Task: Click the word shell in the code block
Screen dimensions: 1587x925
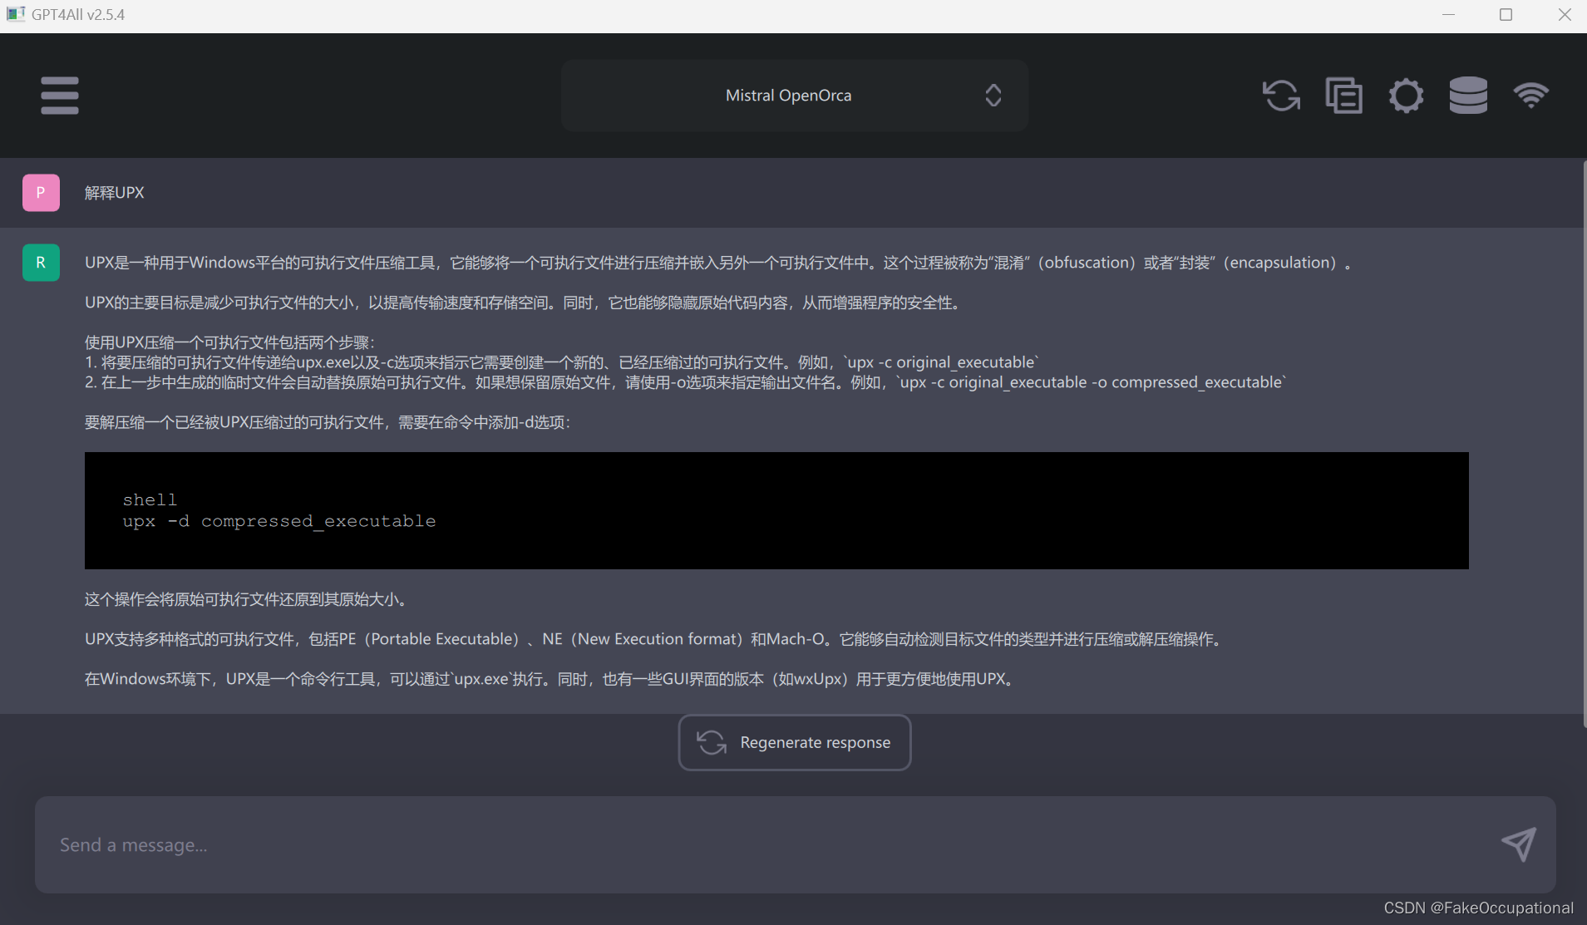Action: click(150, 499)
